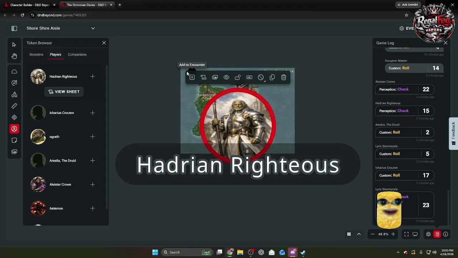458x258 pixels.
Task: Open the player view monitor icon
Action: (x=415, y=234)
